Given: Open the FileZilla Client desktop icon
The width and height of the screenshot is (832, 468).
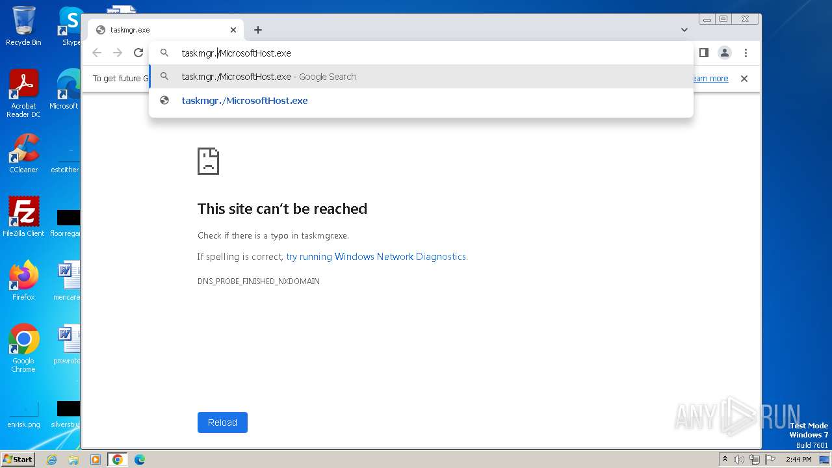Looking at the screenshot, I should click(x=23, y=217).
